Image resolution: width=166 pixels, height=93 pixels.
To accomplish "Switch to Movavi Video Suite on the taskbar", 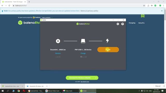I will point(52,91).
